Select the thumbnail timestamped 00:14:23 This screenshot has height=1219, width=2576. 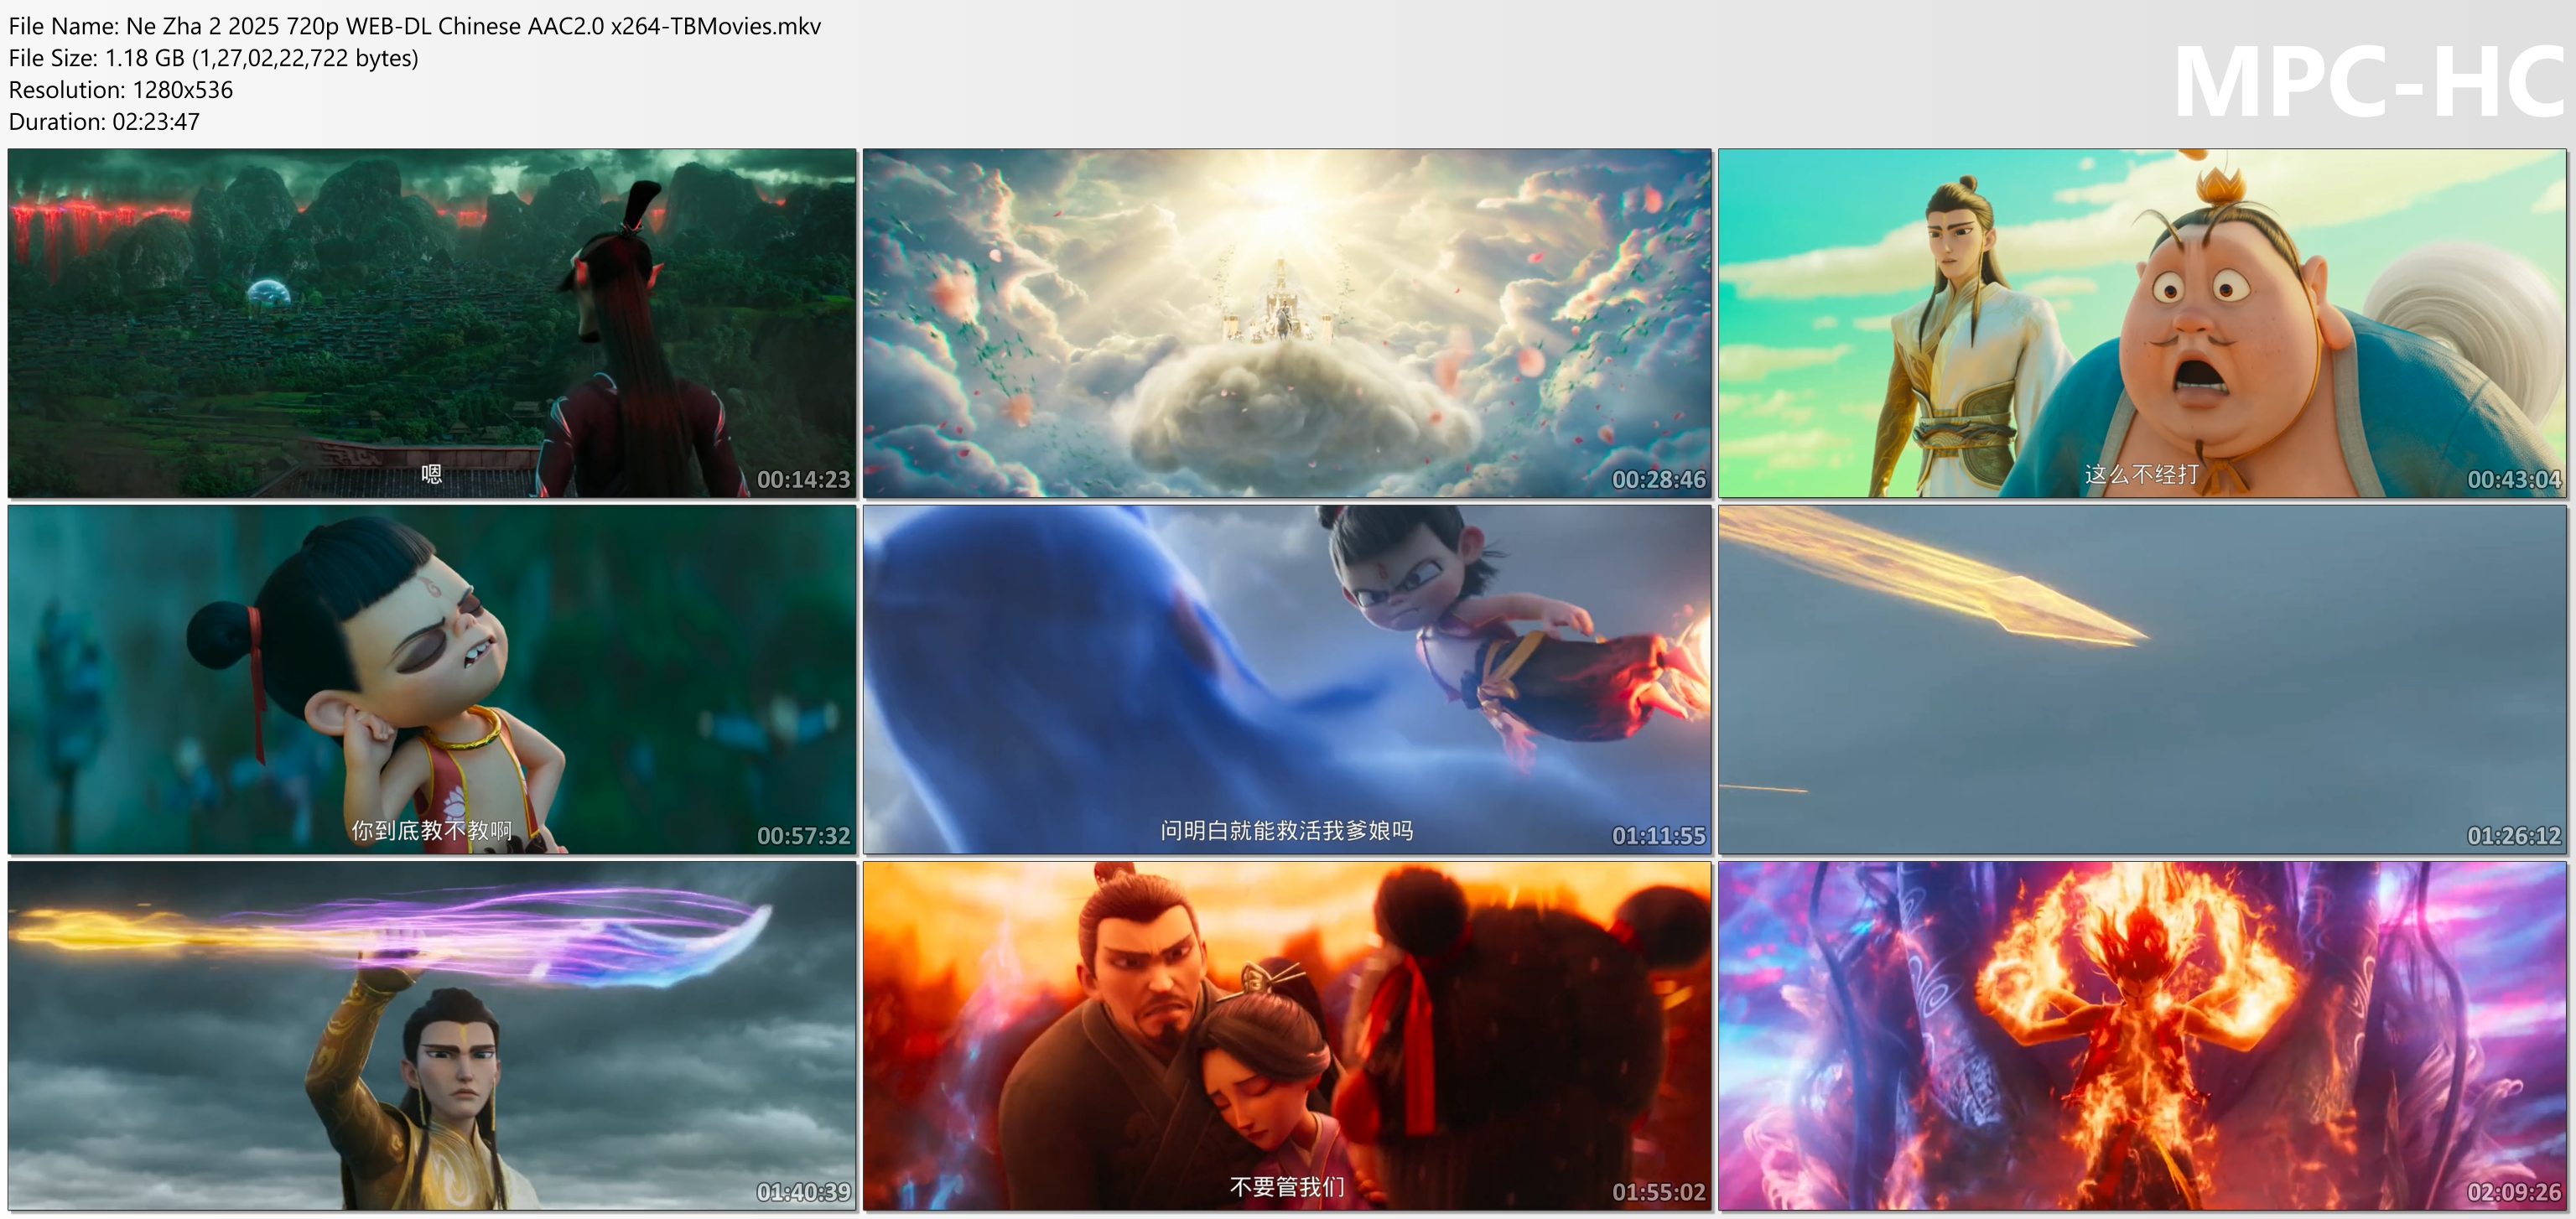(432, 323)
